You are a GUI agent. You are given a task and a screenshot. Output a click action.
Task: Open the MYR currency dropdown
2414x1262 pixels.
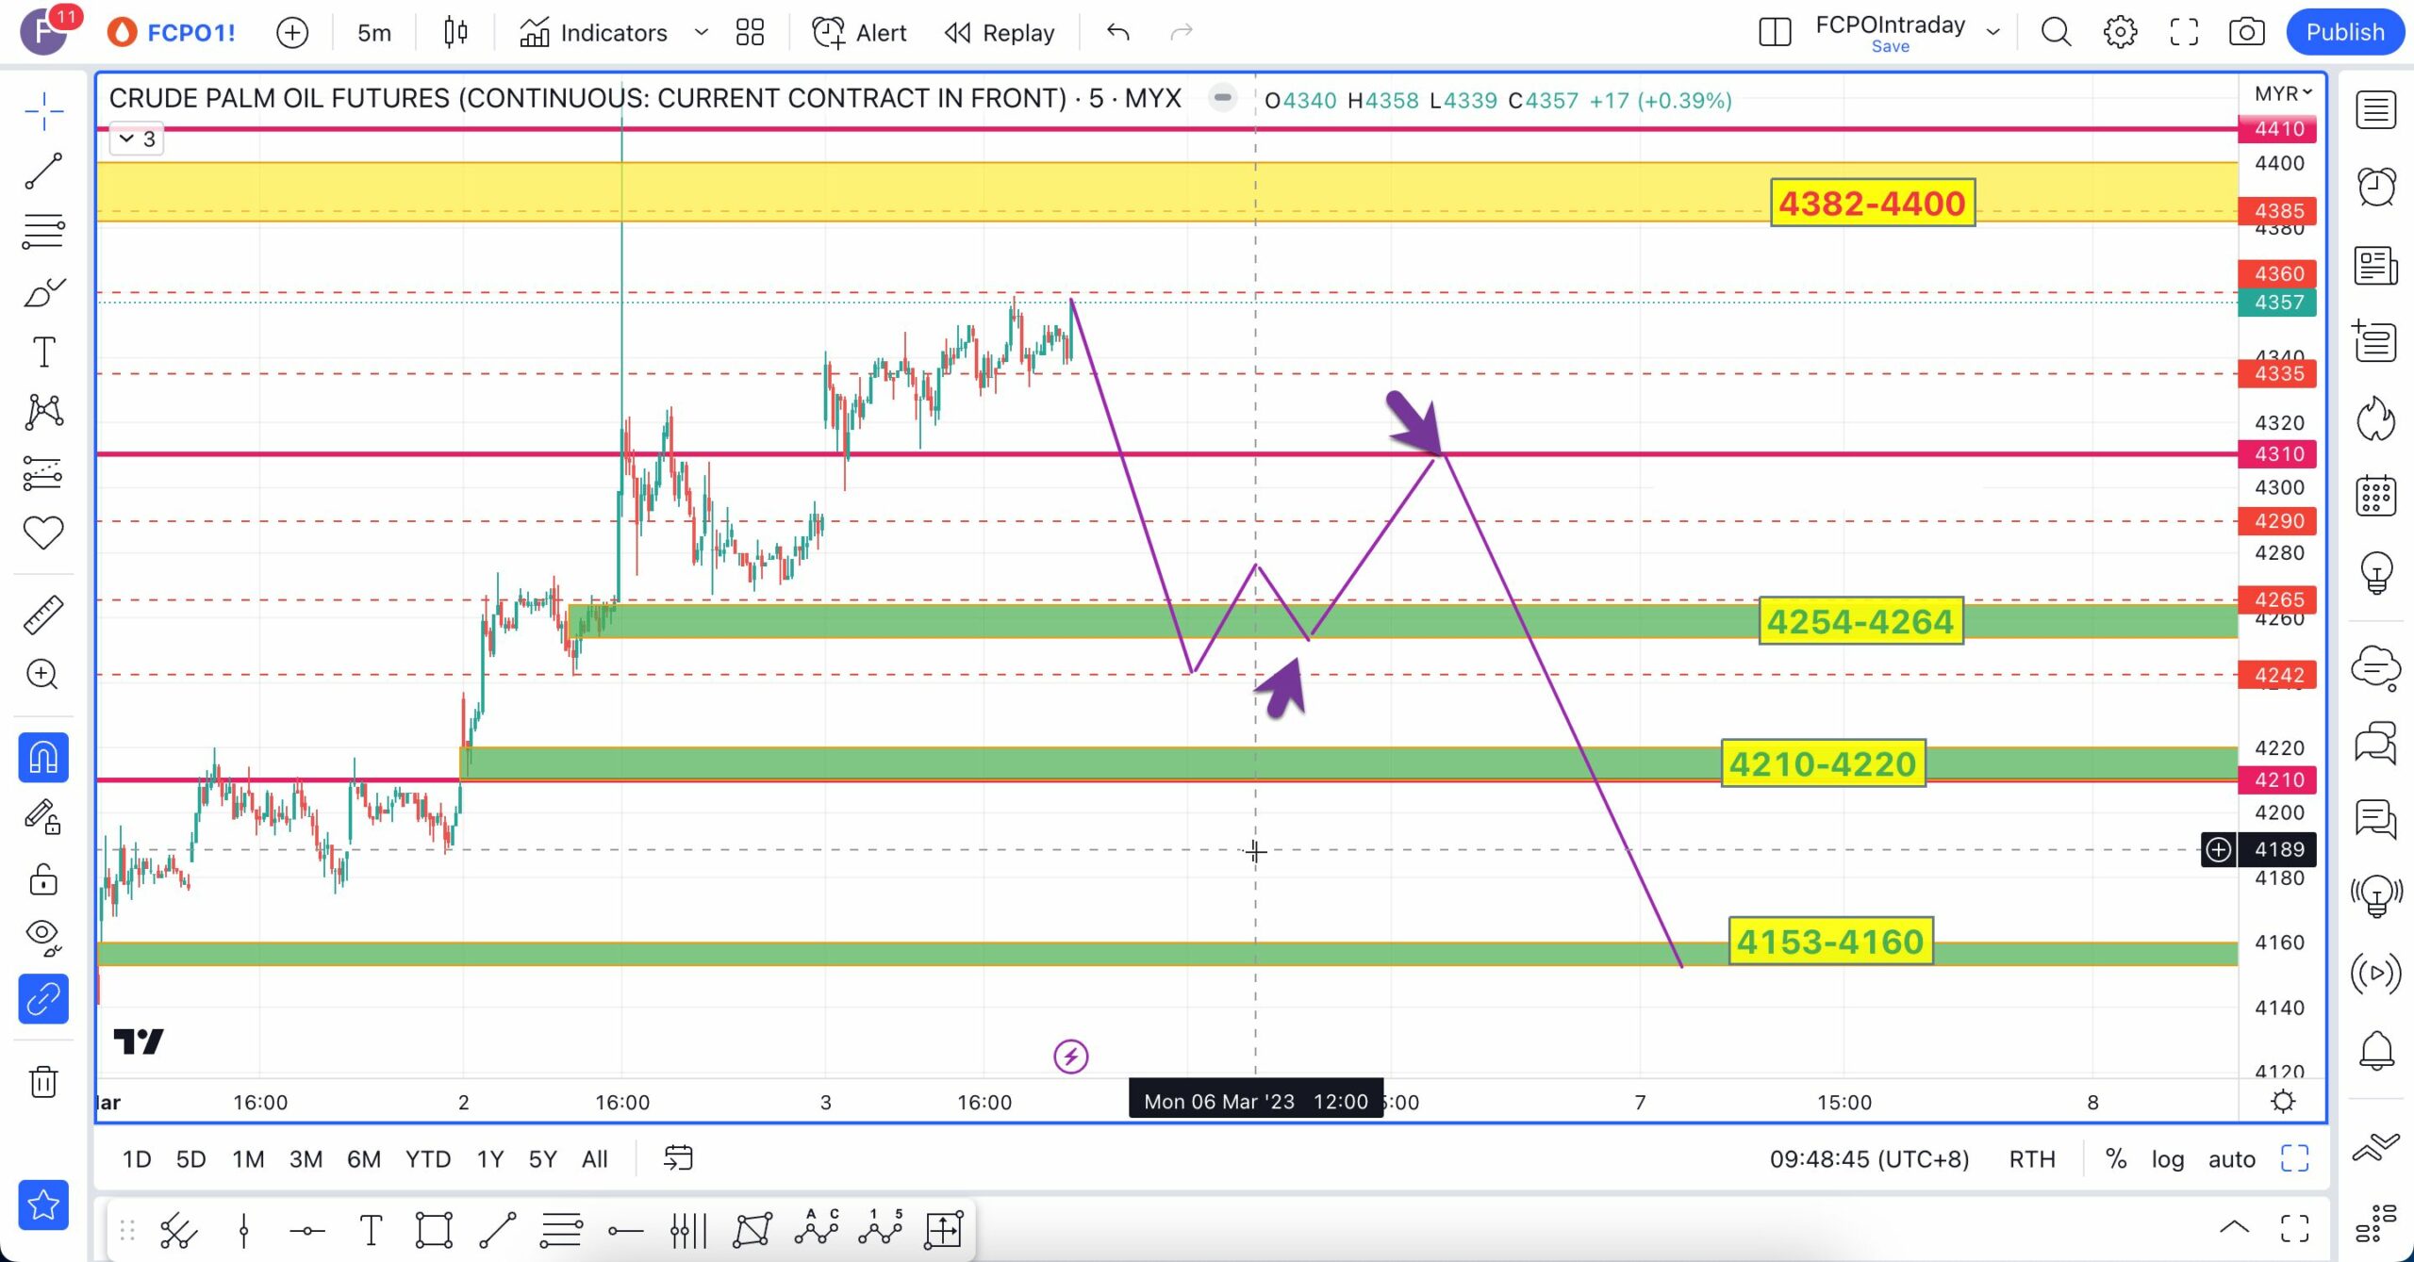tap(2282, 93)
